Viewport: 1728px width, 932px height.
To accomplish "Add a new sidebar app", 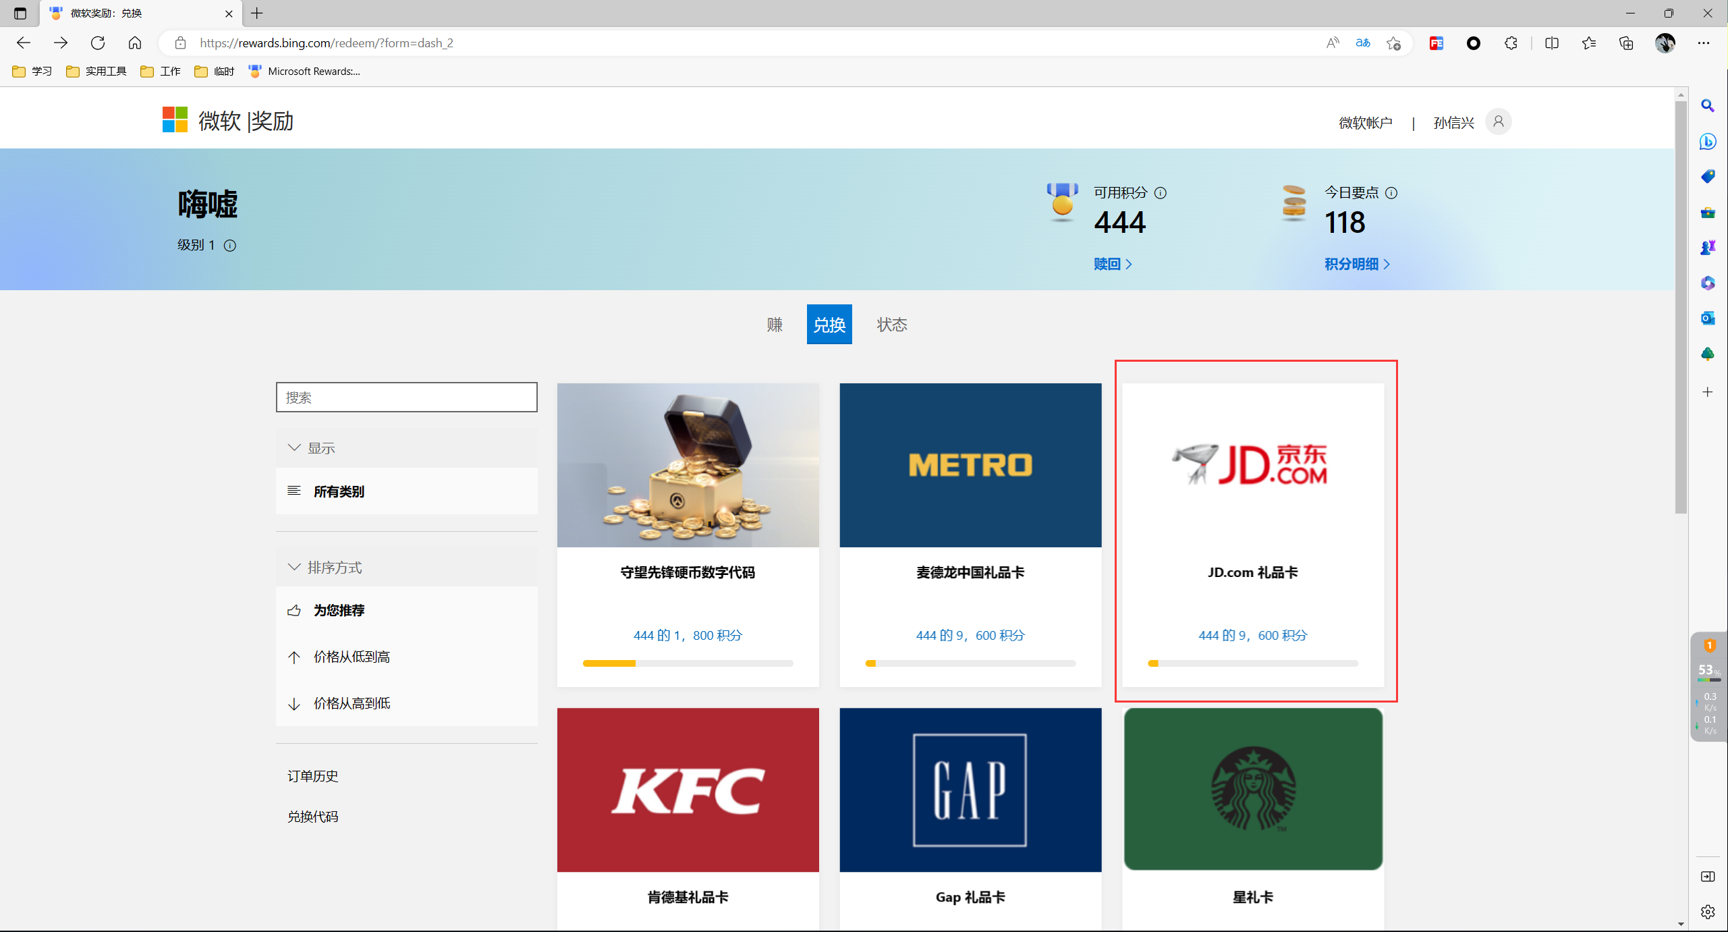I will (x=1708, y=392).
